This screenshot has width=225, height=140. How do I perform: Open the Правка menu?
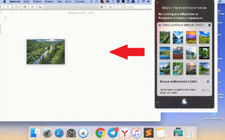pos(37,1)
